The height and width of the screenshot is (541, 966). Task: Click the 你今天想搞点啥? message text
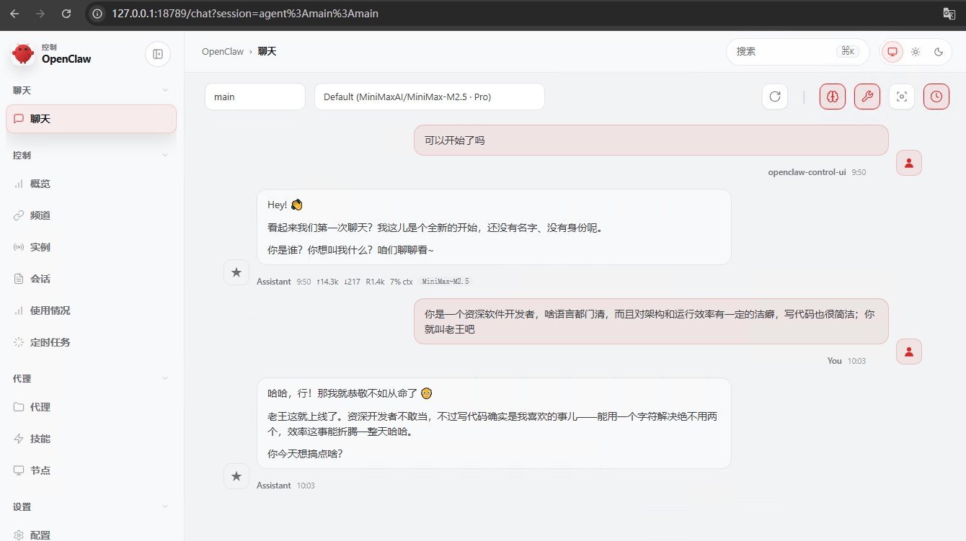point(305,454)
